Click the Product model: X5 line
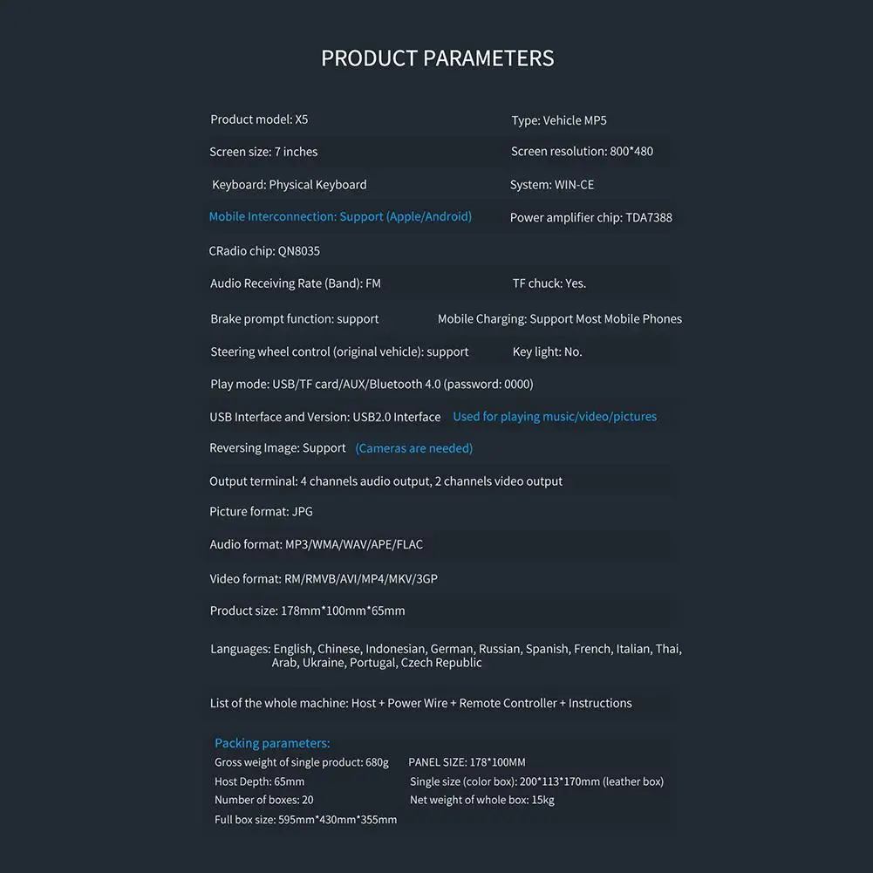 259,119
